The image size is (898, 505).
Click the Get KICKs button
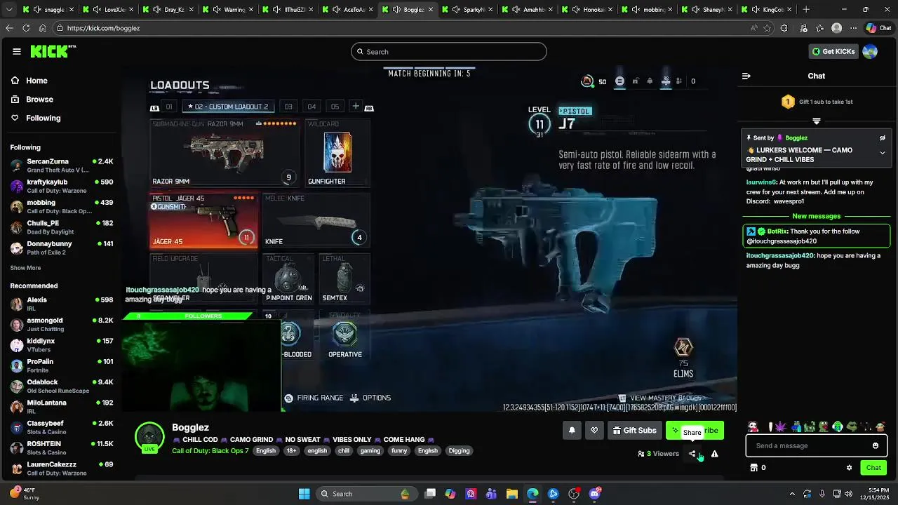tap(833, 51)
